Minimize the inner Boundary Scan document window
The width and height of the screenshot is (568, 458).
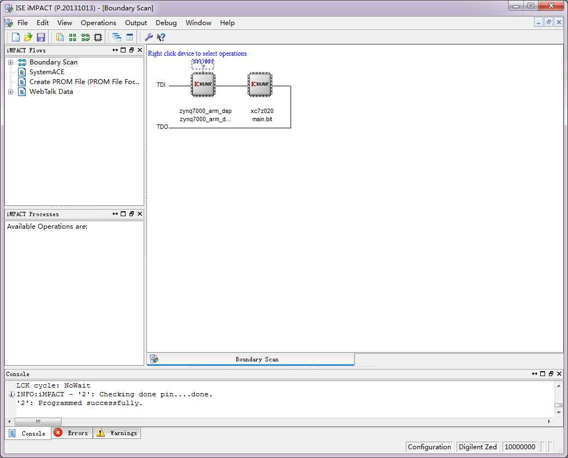pyautogui.click(x=539, y=22)
